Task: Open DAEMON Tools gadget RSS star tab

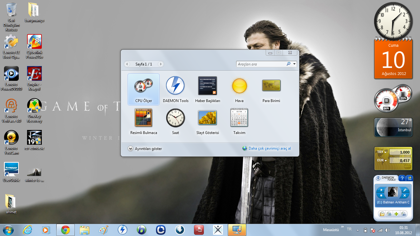Action: tap(409, 178)
